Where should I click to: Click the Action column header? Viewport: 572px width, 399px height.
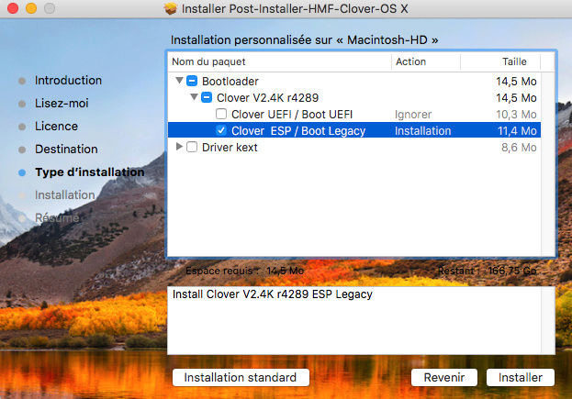[x=426, y=61]
